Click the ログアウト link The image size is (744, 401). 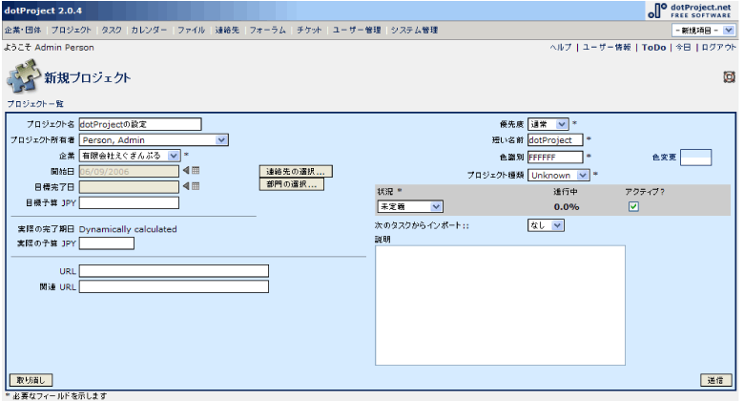tap(718, 47)
